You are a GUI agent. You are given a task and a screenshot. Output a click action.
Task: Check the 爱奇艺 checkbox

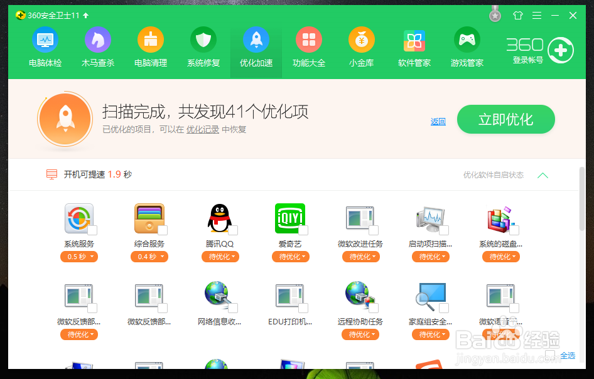[x=303, y=230]
